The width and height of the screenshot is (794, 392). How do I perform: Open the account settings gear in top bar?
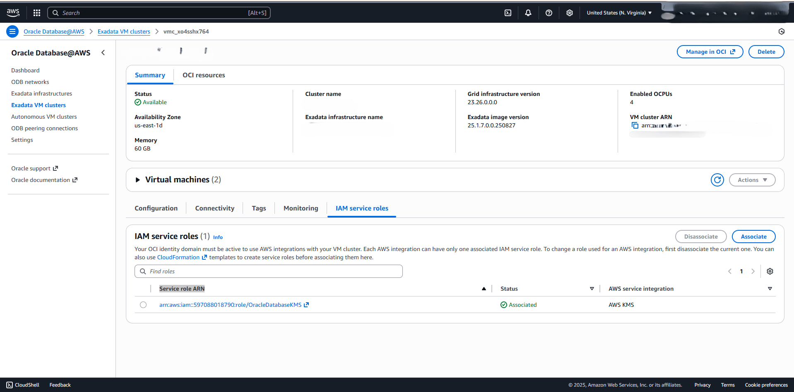click(570, 13)
